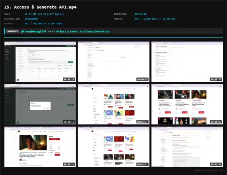Select the frame stamped 00:01:55
The height and width of the screenshot is (175, 227).
187,104
